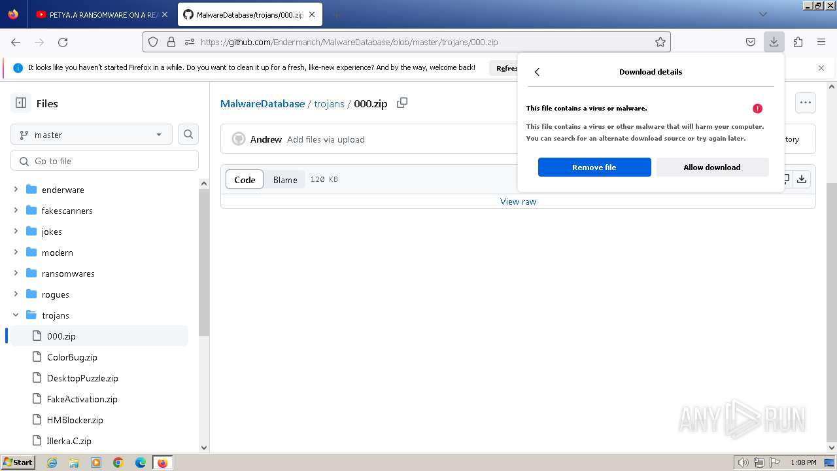The image size is (837, 471).
Task: Focus the Go to file field
Action: pos(105,161)
